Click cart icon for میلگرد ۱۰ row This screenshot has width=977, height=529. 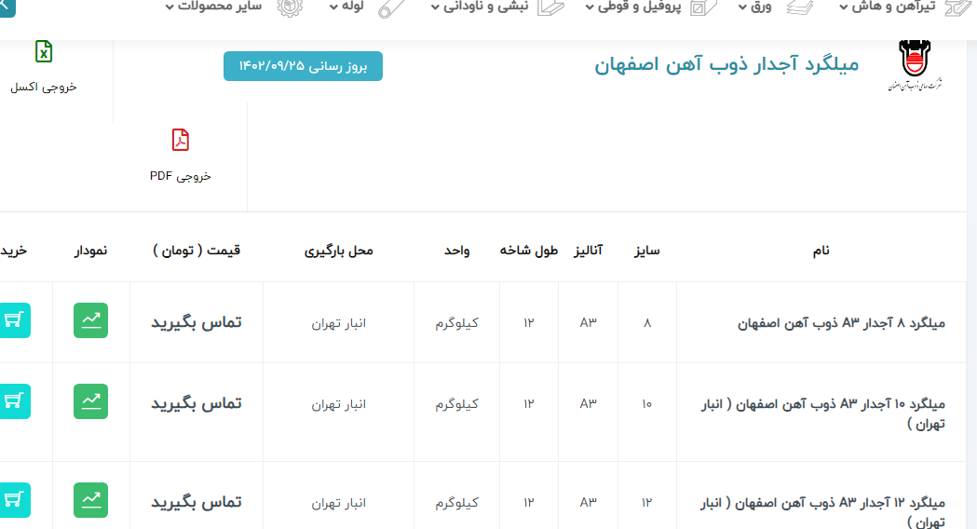(x=14, y=401)
